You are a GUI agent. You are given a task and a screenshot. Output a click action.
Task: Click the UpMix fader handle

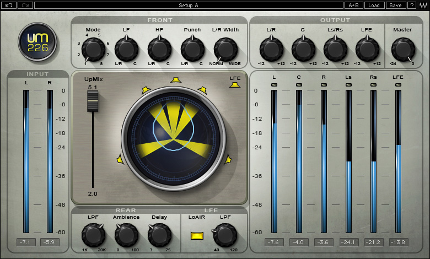[x=93, y=101]
